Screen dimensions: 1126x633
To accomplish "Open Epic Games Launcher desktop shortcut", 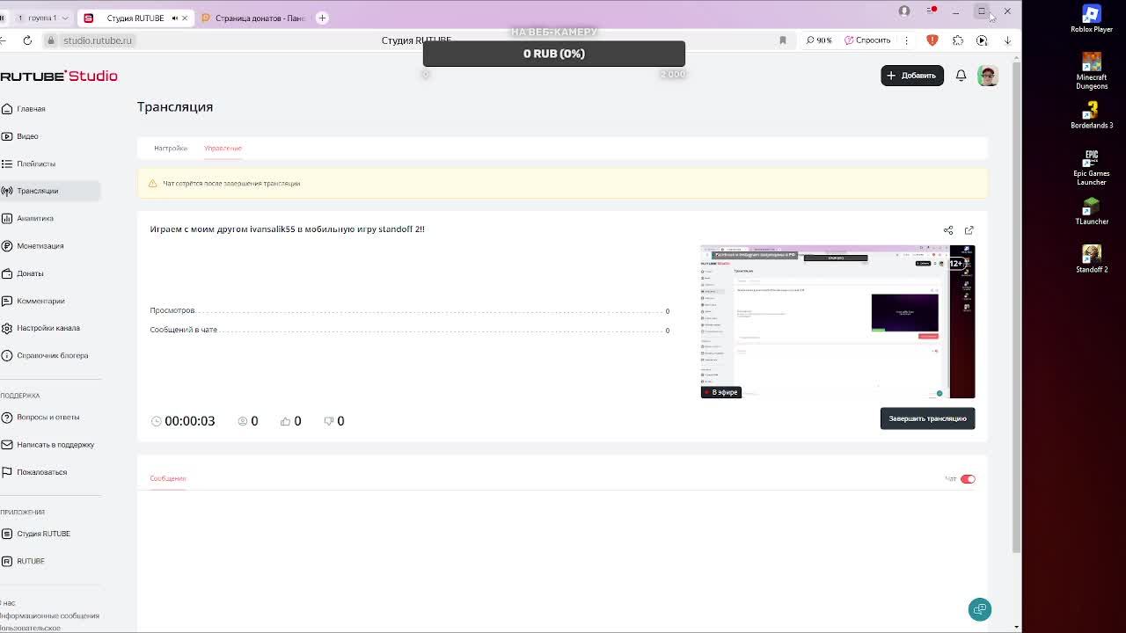I will [x=1092, y=167].
